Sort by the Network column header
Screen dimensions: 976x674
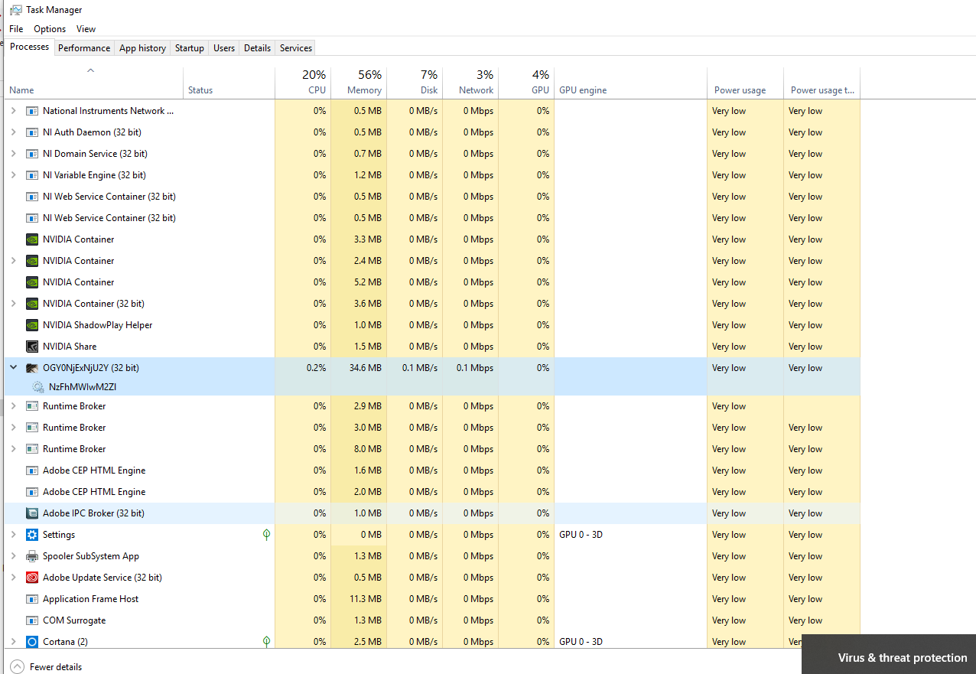coord(470,83)
